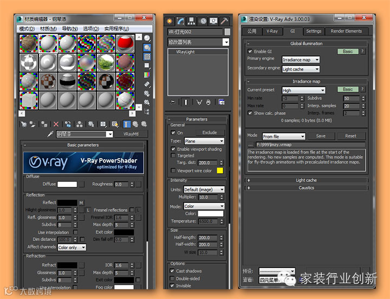Image resolution: width=390 pixels, height=299 pixels.
Task: Toggle Backlight icon in material editor sidebar
Action: (x=147, y=47)
